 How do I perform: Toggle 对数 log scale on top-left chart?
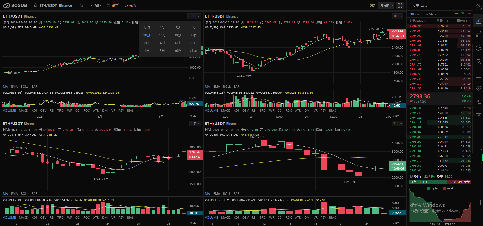pyautogui.click(x=193, y=116)
